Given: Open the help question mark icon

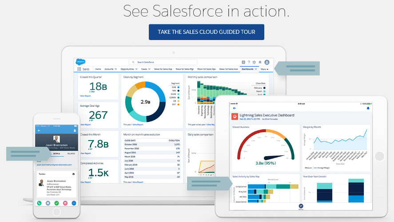Looking at the screenshot, I should [249, 62].
